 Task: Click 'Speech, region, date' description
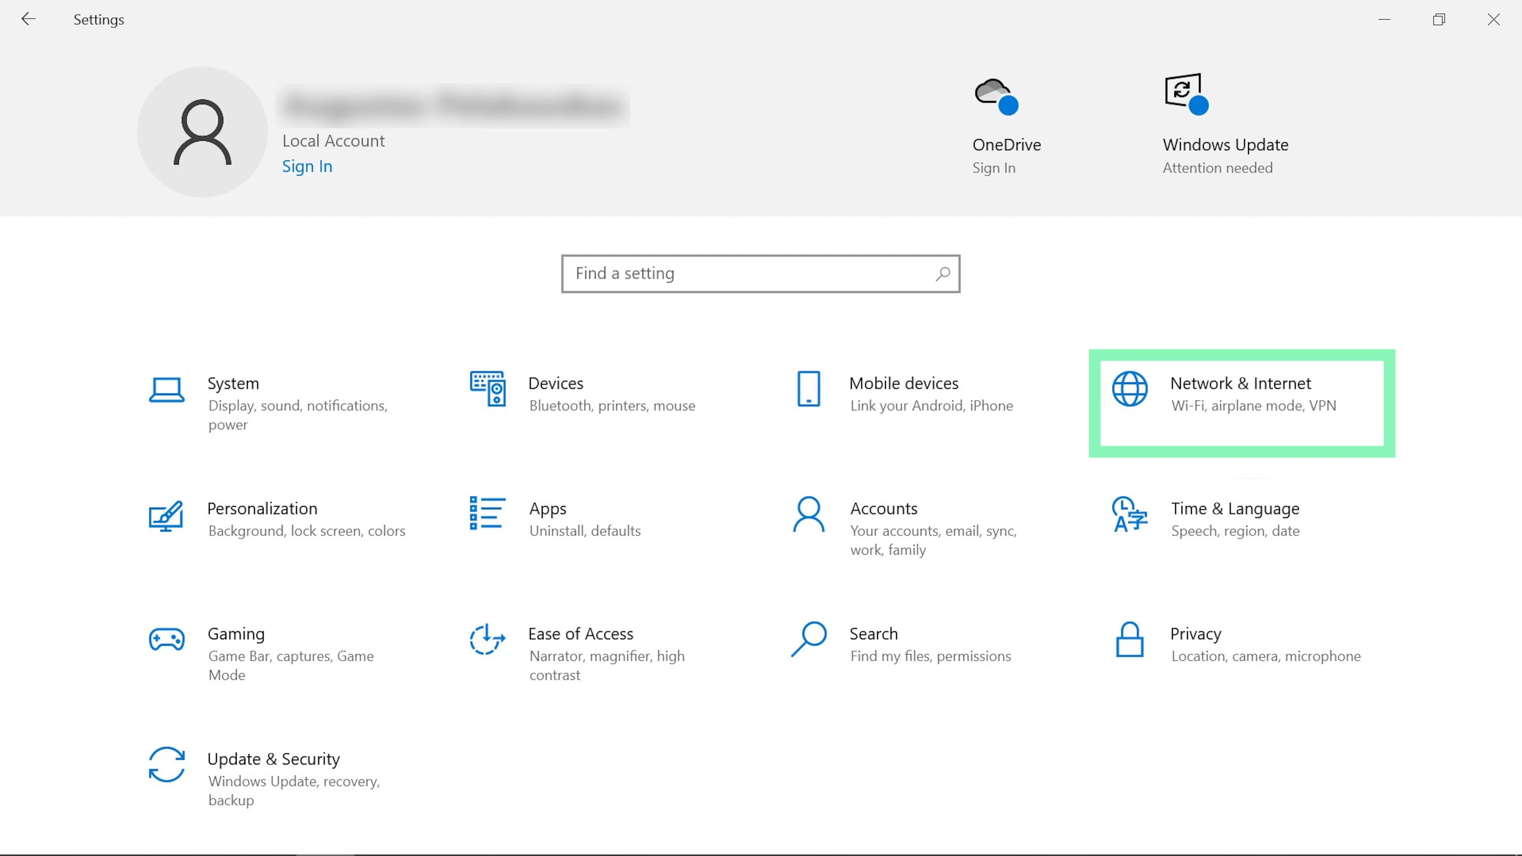click(x=1235, y=531)
